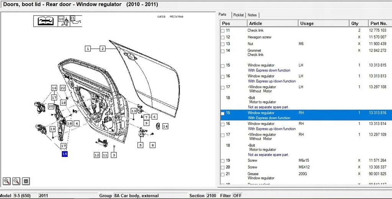Screen dimensions: 392x199
Task: Open the service manual book icon
Action: (46, 21)
